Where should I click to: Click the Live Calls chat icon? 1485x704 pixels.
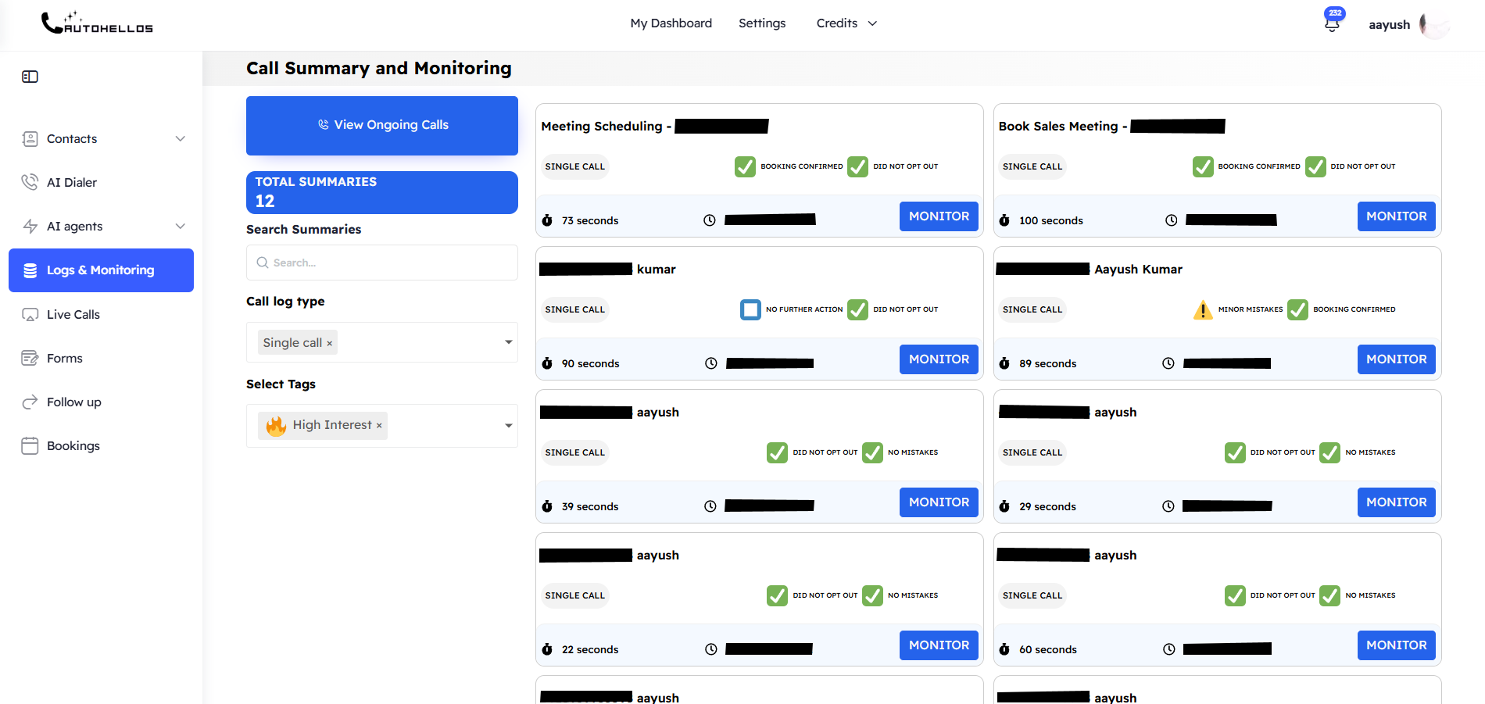[30, 315]
